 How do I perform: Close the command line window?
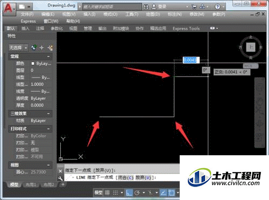pyautogui.click(x=60, y=171)
